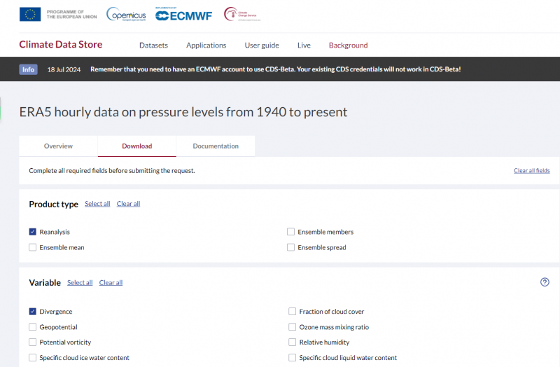Click the blue Info badge
The width and height of the screenshot is (560, 367).
pyautogui.click(x=29, y=69)
